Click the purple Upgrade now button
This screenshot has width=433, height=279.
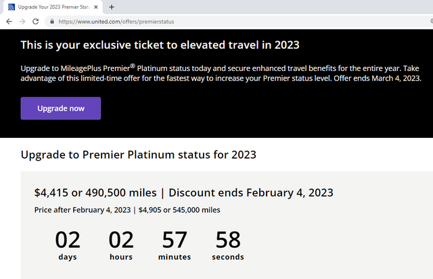[x=61, y=108]
